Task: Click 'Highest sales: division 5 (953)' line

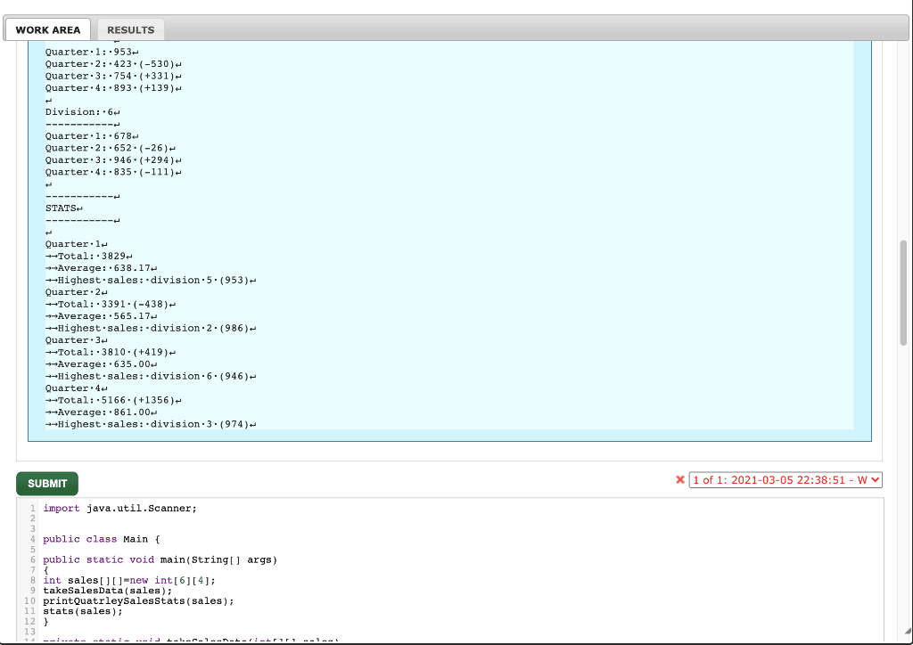Action: tap(151, 281)
